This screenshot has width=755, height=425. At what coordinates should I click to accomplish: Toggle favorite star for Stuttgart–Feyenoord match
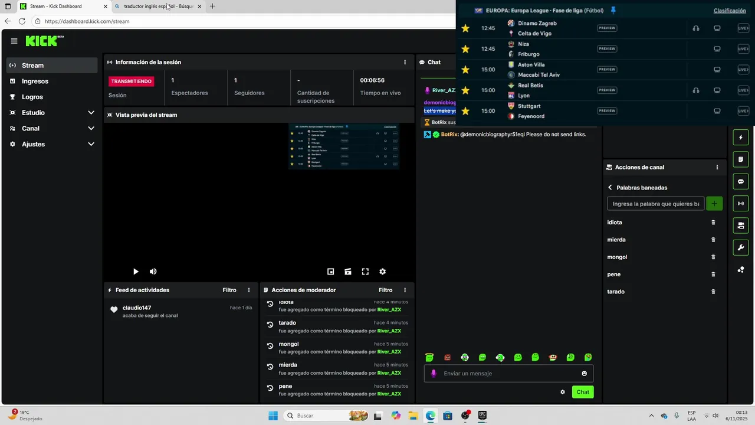tap(465, 111)
